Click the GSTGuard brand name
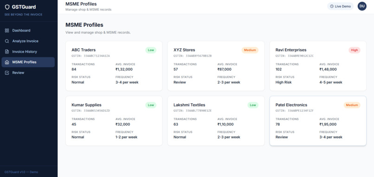374x177 pixels. [24, 7]
